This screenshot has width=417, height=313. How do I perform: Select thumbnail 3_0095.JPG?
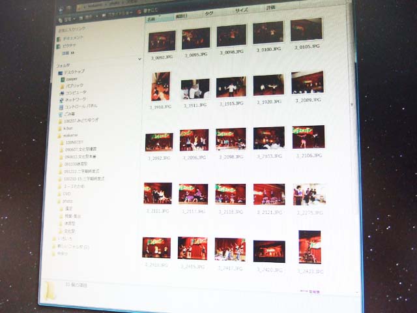tap(196, 38)
